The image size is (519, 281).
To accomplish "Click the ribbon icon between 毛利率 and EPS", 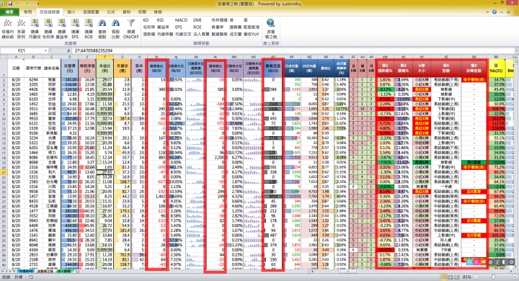I will (61, 23).
